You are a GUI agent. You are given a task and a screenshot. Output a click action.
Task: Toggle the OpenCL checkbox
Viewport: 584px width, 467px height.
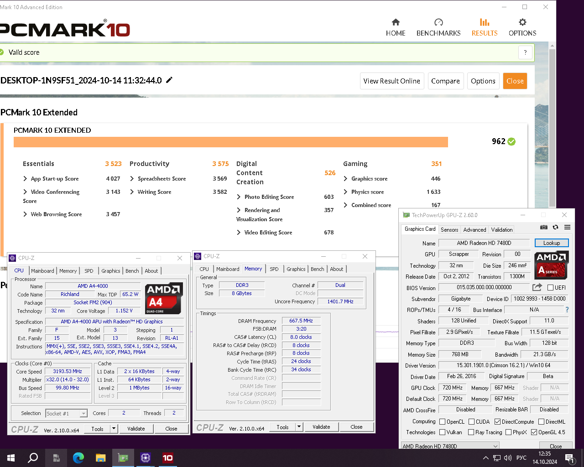(442, 422)
